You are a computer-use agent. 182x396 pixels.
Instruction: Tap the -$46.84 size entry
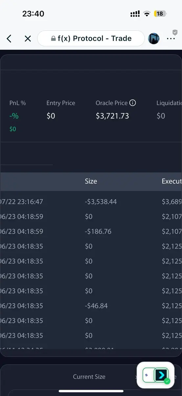tap(96, 306)
